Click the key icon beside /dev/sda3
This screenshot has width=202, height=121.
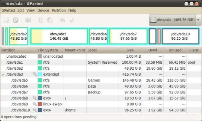pyautogui.click(x=35, y=74)
